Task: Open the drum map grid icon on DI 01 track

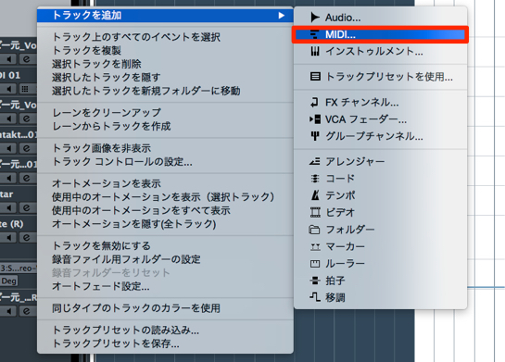Action: [25, 89]
